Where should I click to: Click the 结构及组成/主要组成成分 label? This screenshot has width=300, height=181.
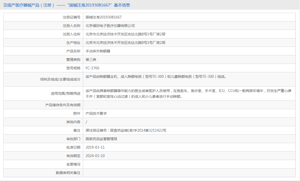[x=60, y=79]
